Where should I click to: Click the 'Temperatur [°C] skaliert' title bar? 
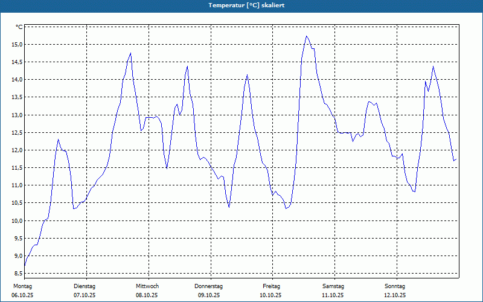click(241, 5)
